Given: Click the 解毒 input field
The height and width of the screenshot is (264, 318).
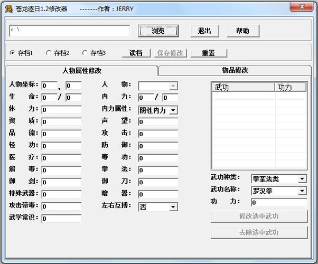Looking at the screenshot, I should [x=61, y=170].
